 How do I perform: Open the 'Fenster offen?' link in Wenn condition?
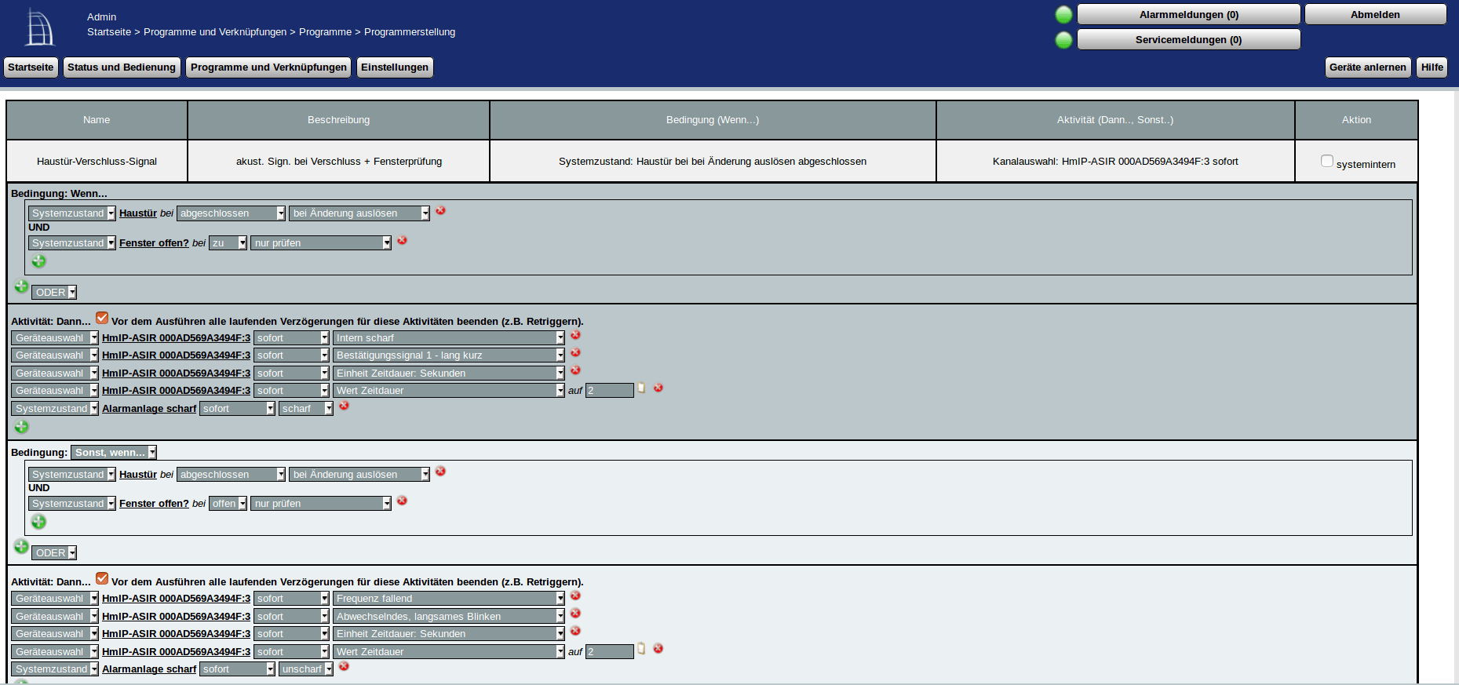click(x=154, y=243)
